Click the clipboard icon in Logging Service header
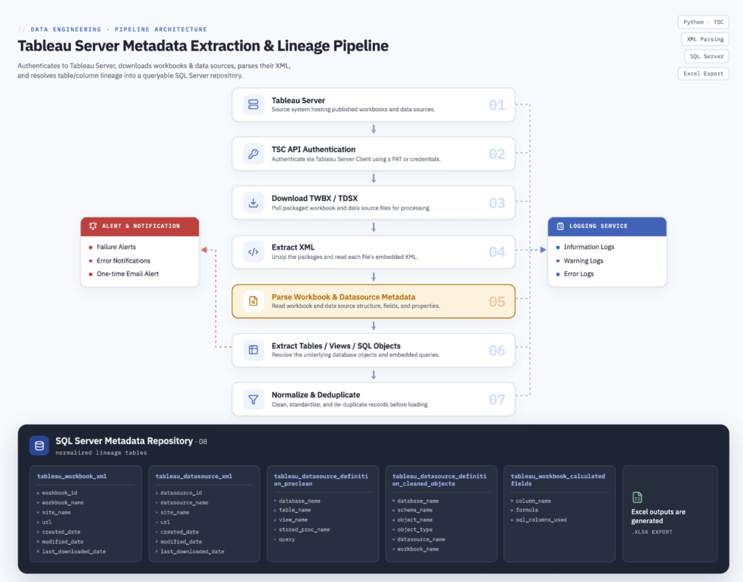 click(x=560, y=226)
